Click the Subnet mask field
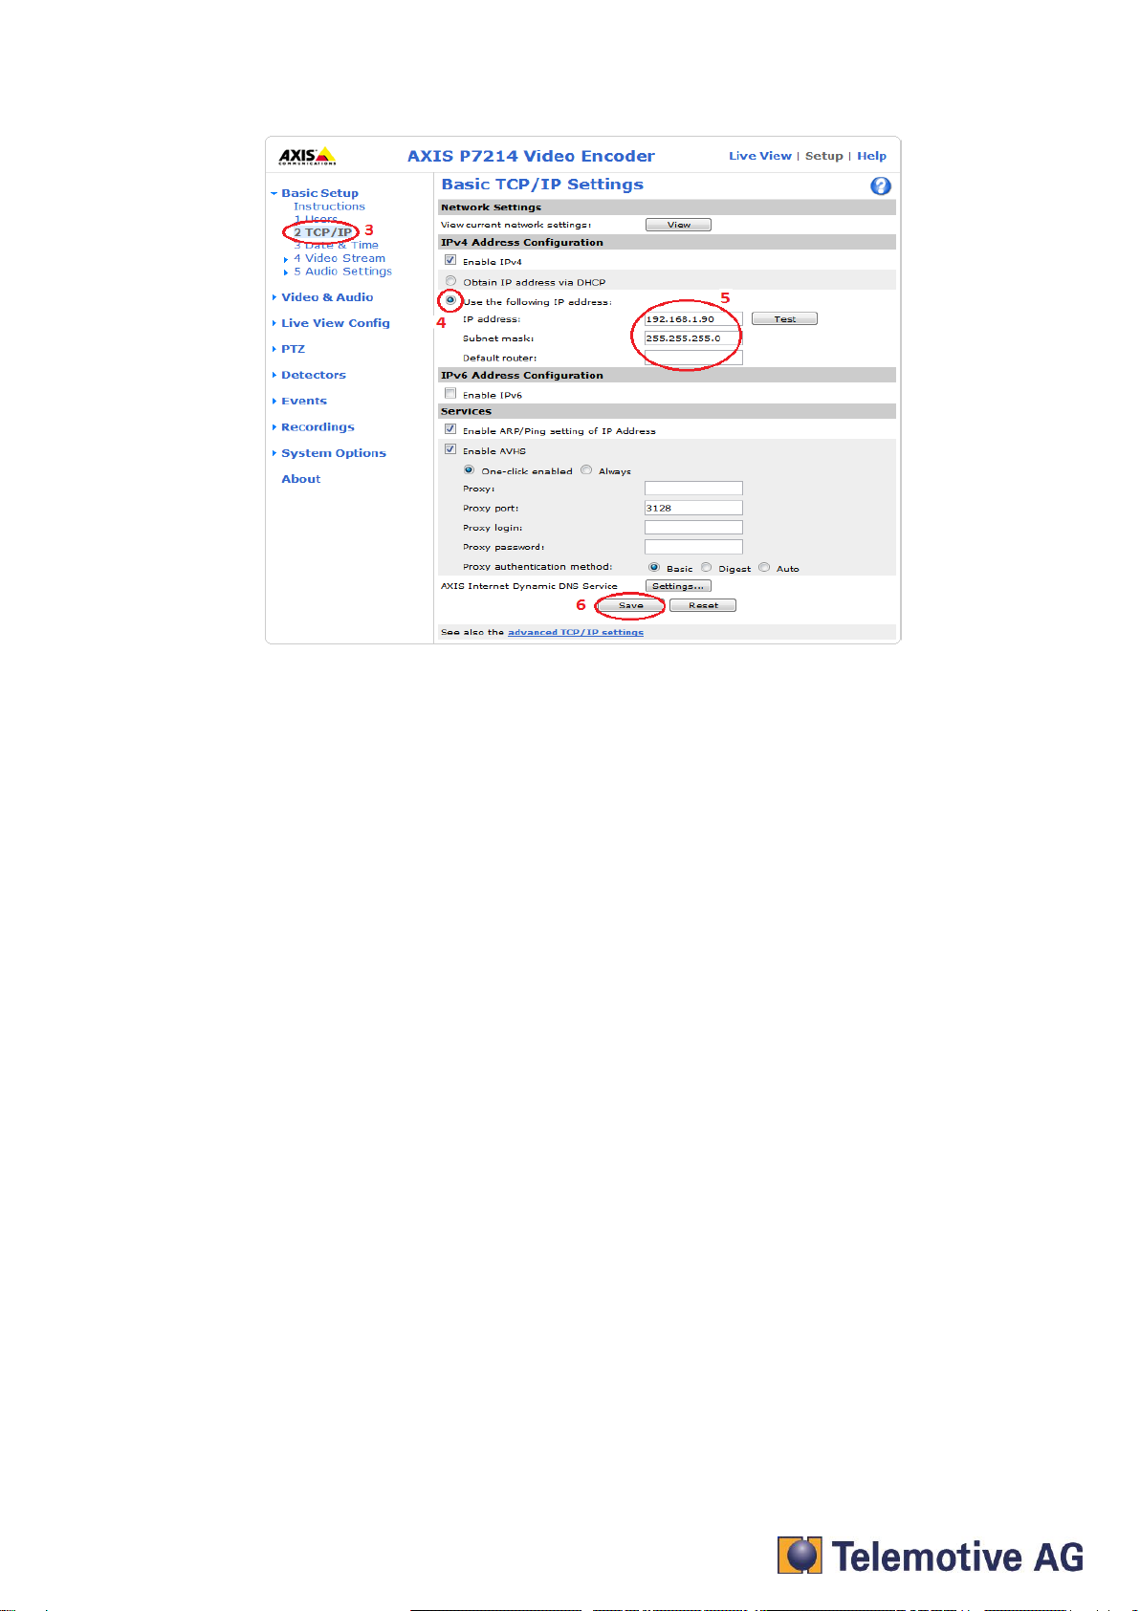1140x1611 pixels. coord(693,338)
